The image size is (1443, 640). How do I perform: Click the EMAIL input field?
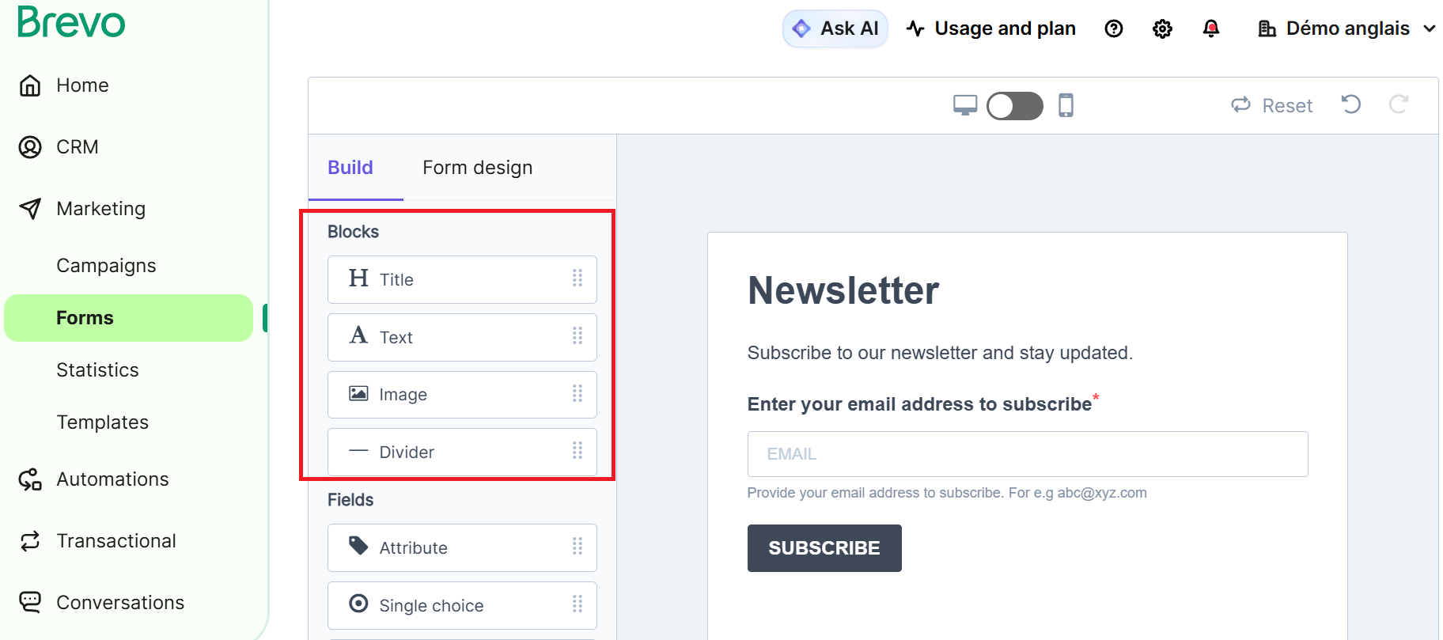point(1027,454)
